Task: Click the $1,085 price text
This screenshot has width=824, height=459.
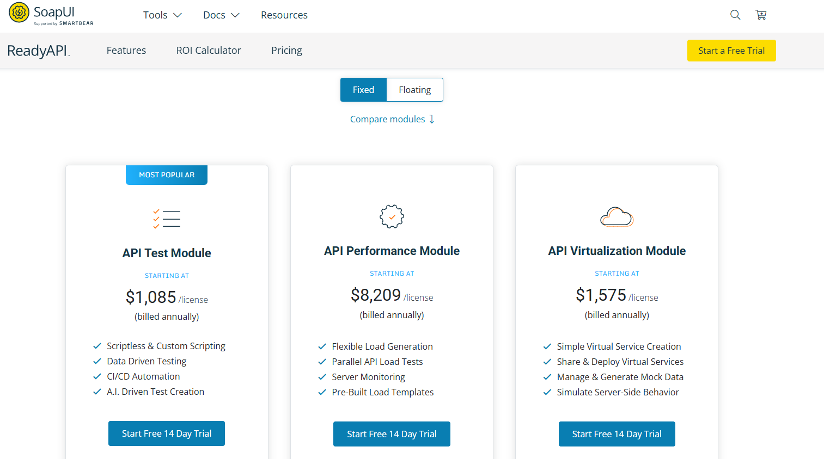Action: [151, 297]
